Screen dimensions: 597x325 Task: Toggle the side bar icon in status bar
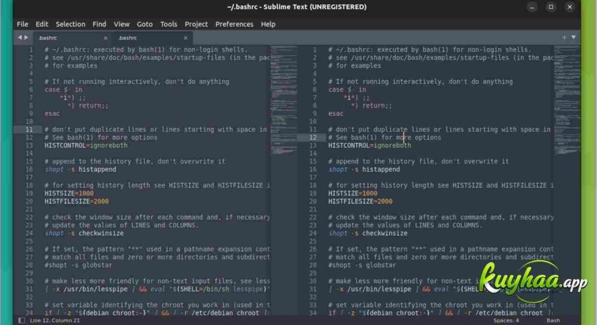coord(22,320)
